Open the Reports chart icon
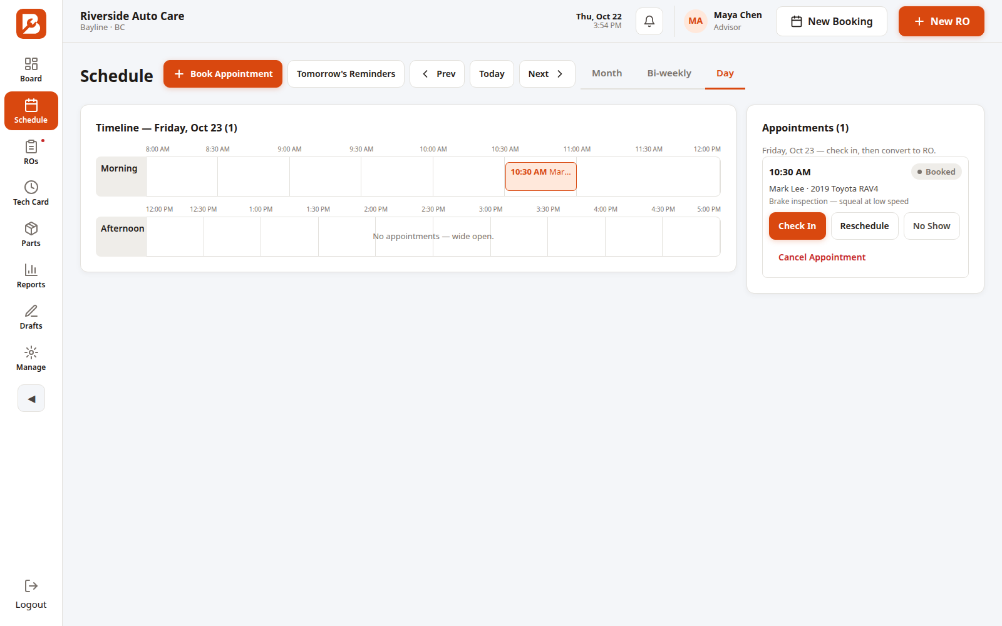The height and width of the screenshot is (626, 1002). tap(31, 270)
